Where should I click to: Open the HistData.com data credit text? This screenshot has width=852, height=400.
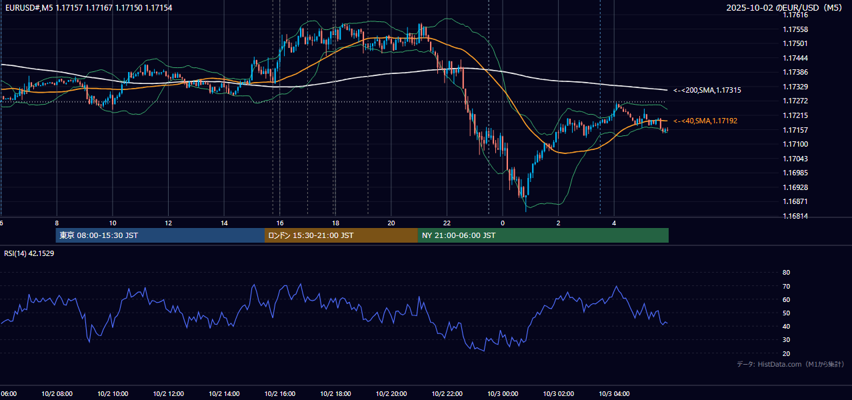click(791, 364)
